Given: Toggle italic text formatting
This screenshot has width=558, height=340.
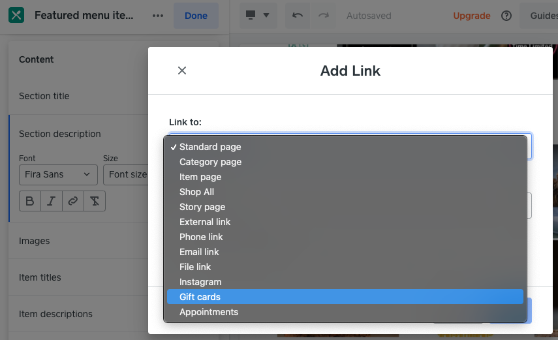Looking at the screenshot, I should click(52, 201).
